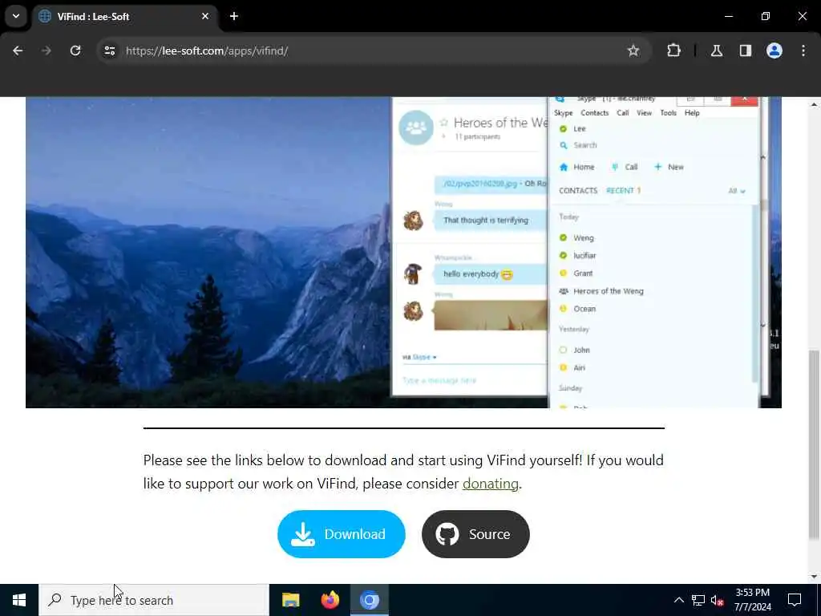Click the Chrome taskbar icon
This screenshot has width=821, height=616.
click(x=369, y=600)
